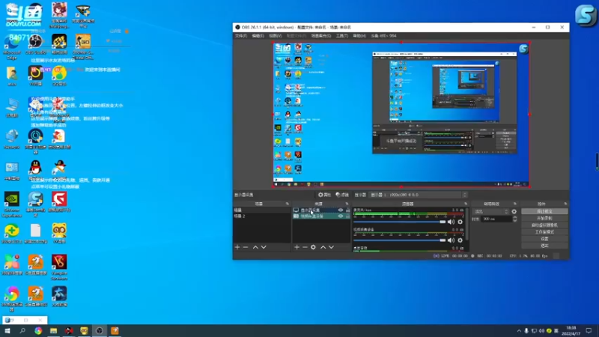Open taskbar search magnifier

22,331
